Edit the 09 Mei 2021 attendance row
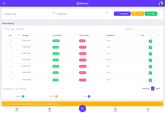165x113 pixels. [x=150, y=80]
